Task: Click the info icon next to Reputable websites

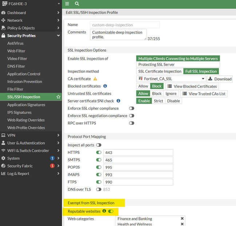Action: pos(104,211)
